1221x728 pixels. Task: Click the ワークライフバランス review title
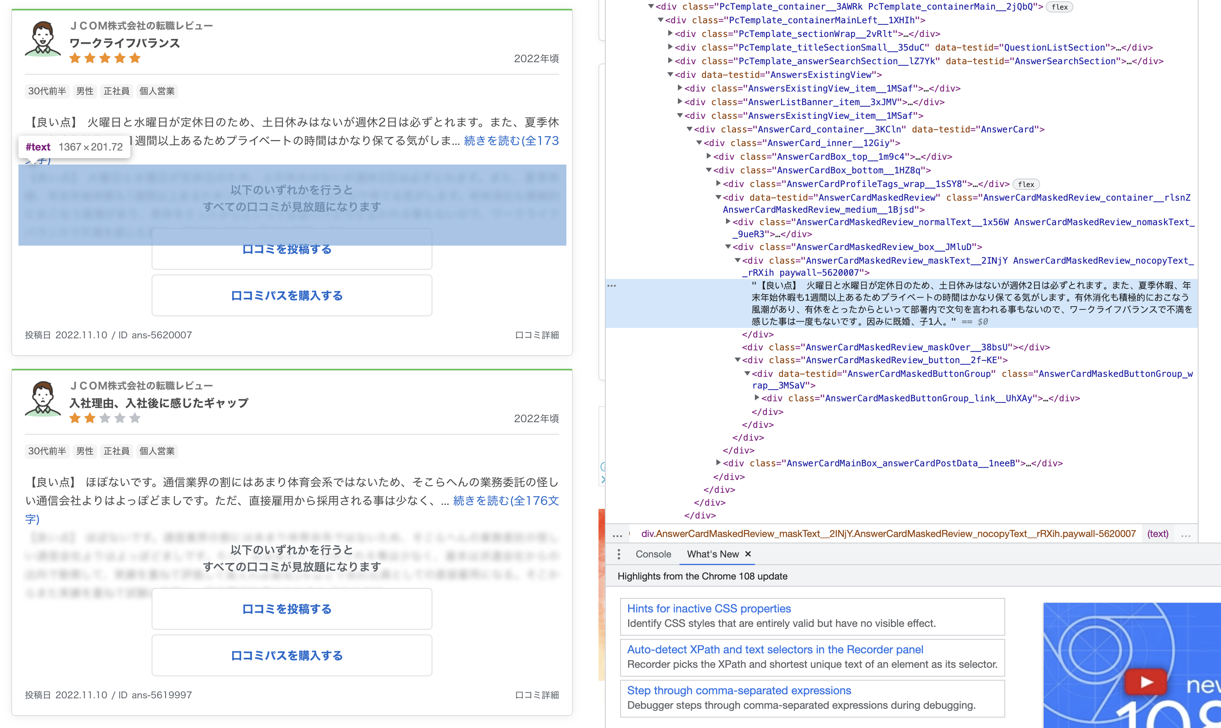pyautogui.click(x=124, y=43)
